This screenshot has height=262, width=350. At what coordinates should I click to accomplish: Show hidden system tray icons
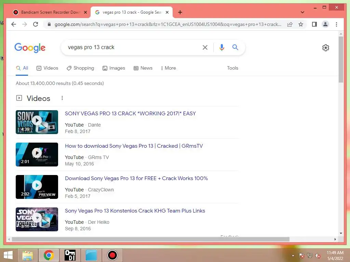(293, 256)
